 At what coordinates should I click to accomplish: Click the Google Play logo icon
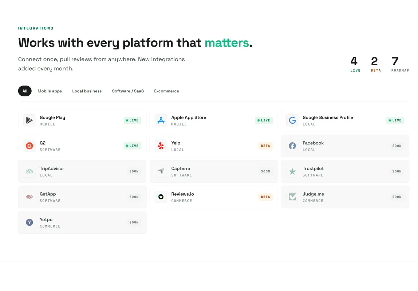point(29,120)
